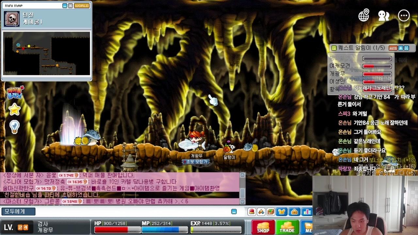Open the two-people viewers icon
The image size is (418, 235).
pos(384,15)
